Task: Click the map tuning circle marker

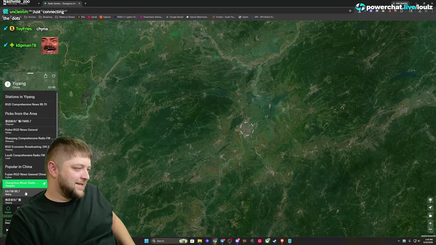Action: pyautogui.click(x=247, y=129)
